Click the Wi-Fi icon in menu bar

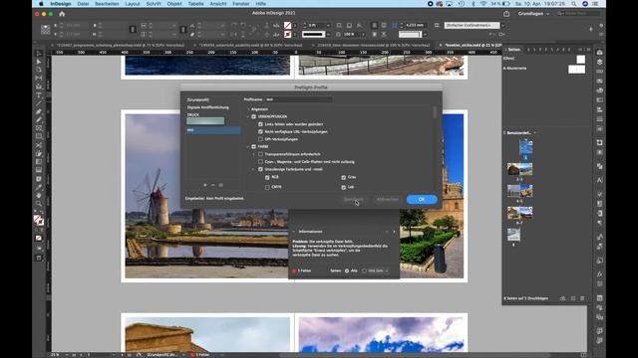[x=483, y=4]
